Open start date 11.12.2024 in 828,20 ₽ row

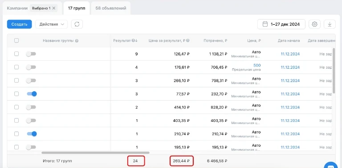click(x=290, y=107)
